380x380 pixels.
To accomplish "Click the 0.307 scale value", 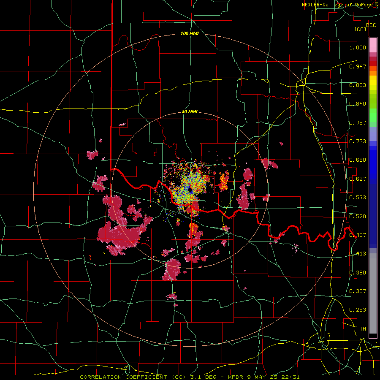I will pyautogui.click(x=358, y=291).
